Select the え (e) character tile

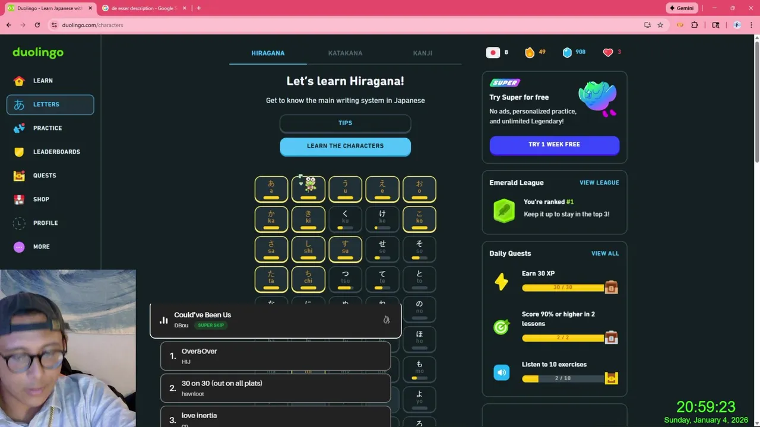[x=382, y=189]
